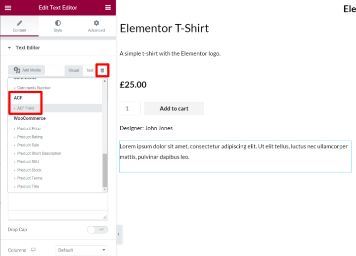Choose Product SKU dynamic tag
Viewport: 356px width, 256px height.
(x=28, y=162)
